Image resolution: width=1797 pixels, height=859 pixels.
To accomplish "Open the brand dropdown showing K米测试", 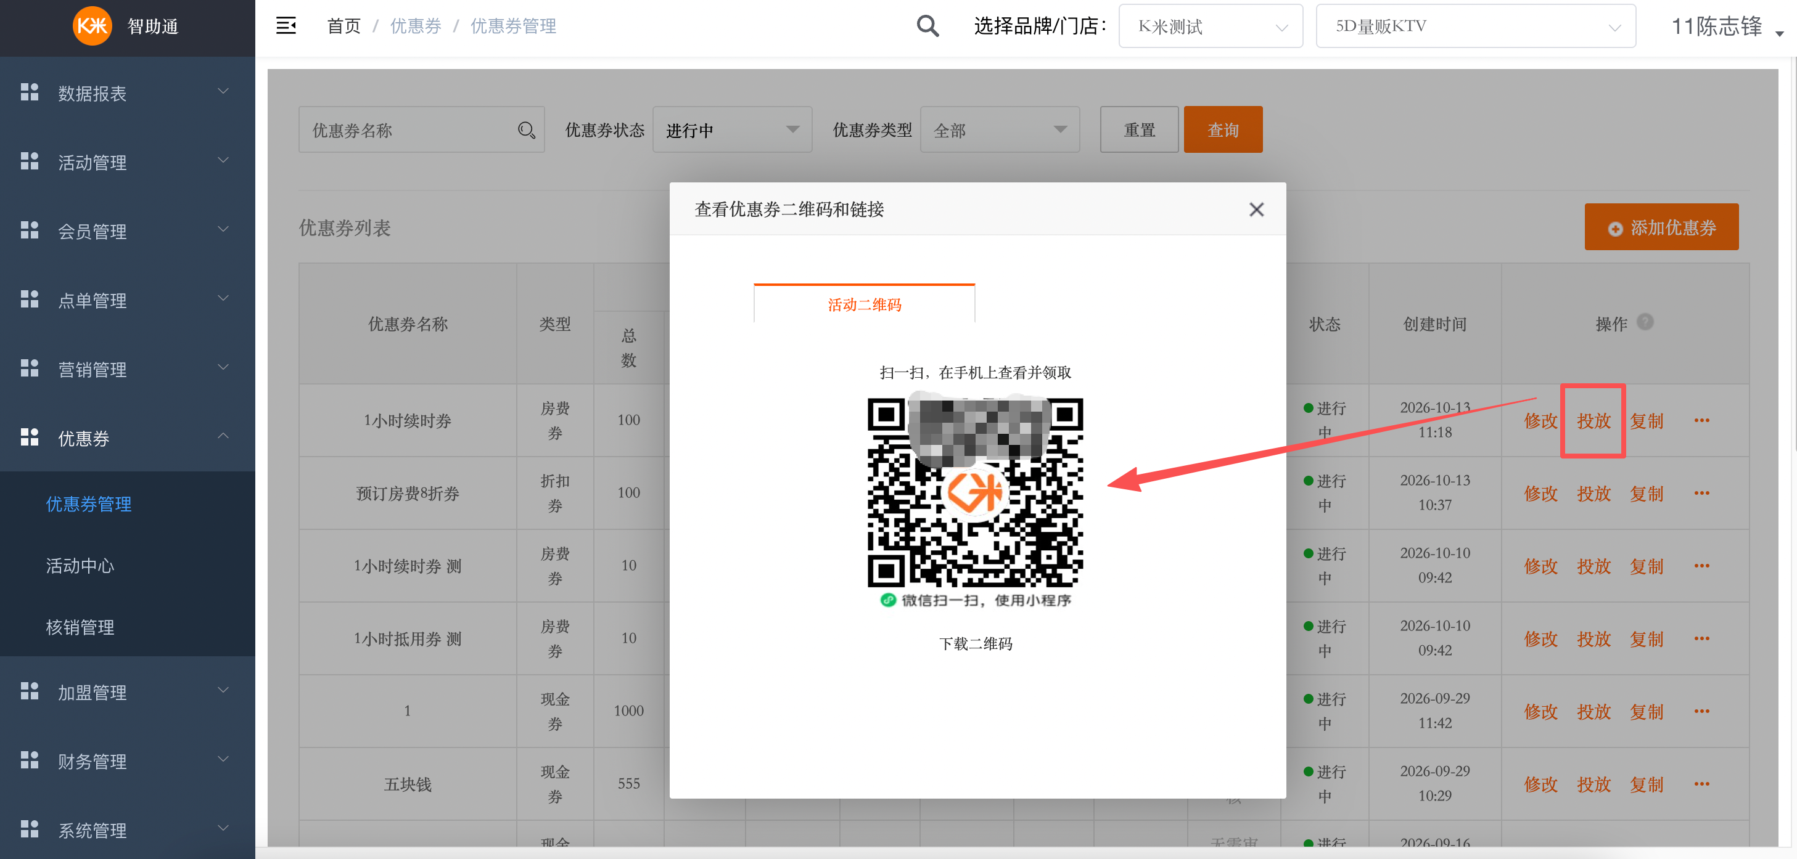I will point(1211,26).
